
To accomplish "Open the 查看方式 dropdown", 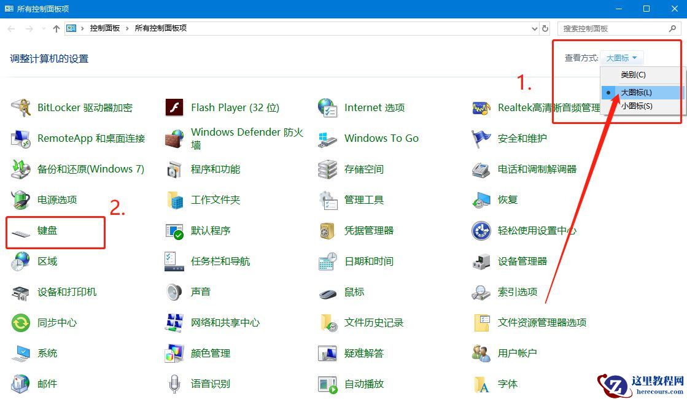I will click(x=621, y=58).
